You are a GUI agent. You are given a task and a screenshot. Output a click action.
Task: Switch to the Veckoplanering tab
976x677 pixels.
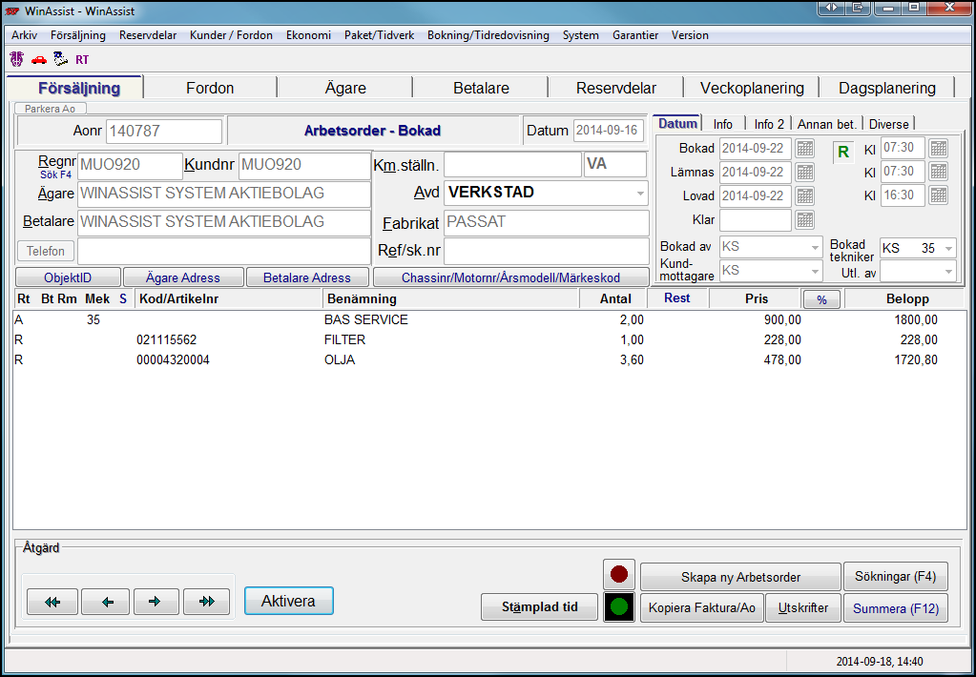[752, 88]
